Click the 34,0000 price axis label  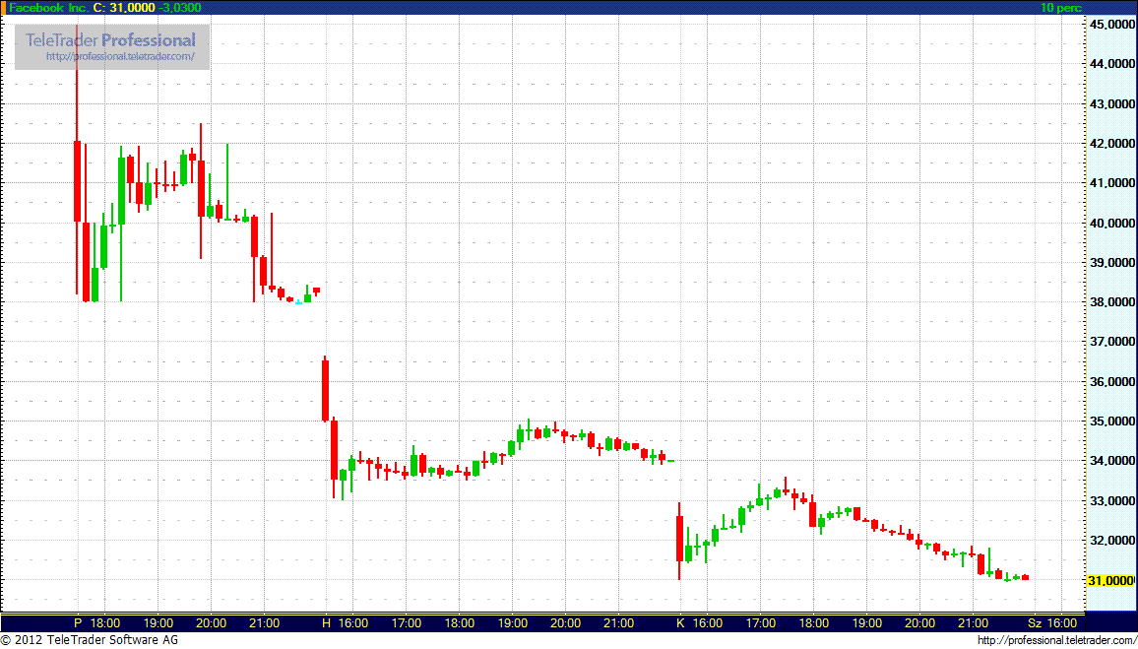point(1111,461)
